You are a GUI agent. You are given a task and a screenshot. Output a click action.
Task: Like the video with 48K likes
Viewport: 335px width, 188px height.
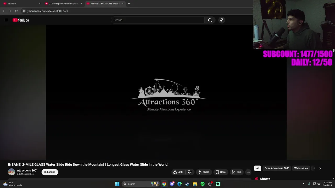(178, 172)
